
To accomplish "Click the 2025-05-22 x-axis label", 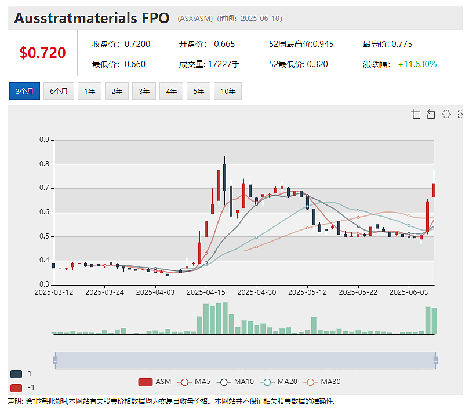I will [358, 292].
